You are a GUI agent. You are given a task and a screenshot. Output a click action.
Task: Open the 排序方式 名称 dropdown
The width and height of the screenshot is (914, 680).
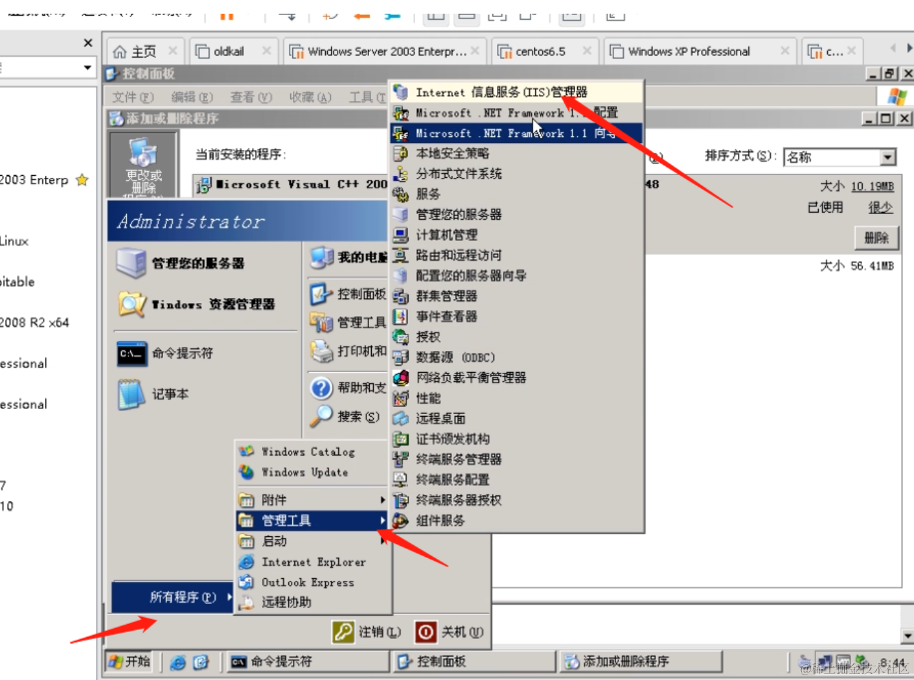pos(888,157)
